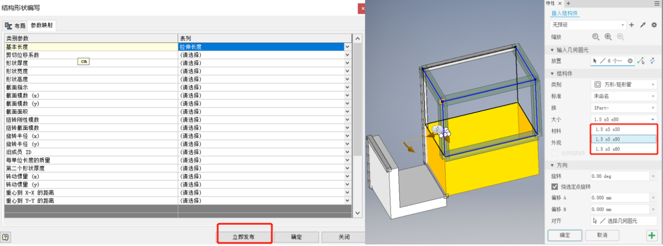The height and width of the screenshot is (246, 663).
Task: Click 确定 in the properties panel
Action: click(565, 235)
